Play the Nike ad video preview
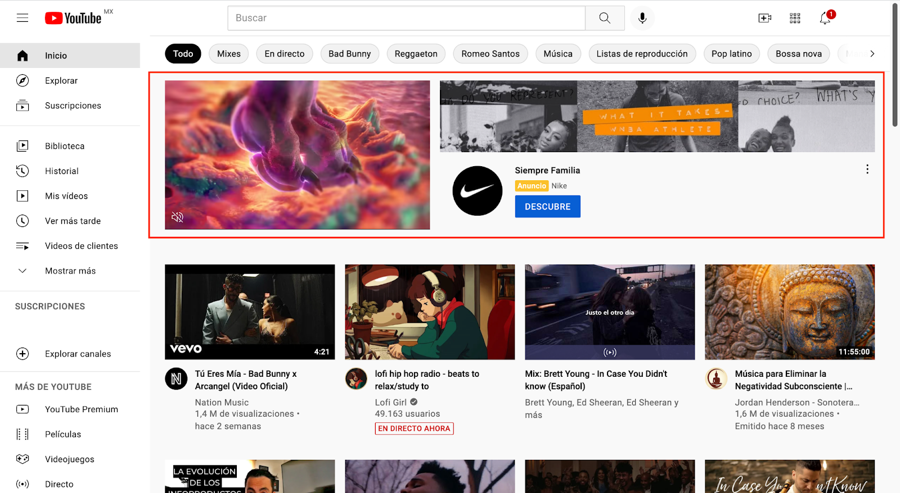This screenshot has height=493, width=900. tap(298, 155)
